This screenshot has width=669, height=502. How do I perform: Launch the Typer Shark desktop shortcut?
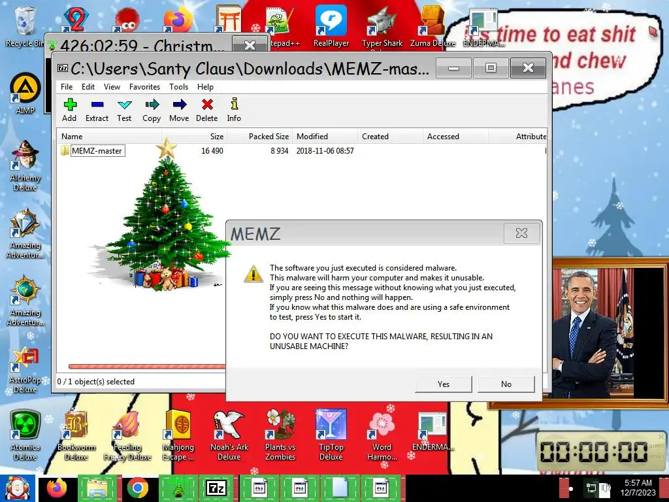382,26
